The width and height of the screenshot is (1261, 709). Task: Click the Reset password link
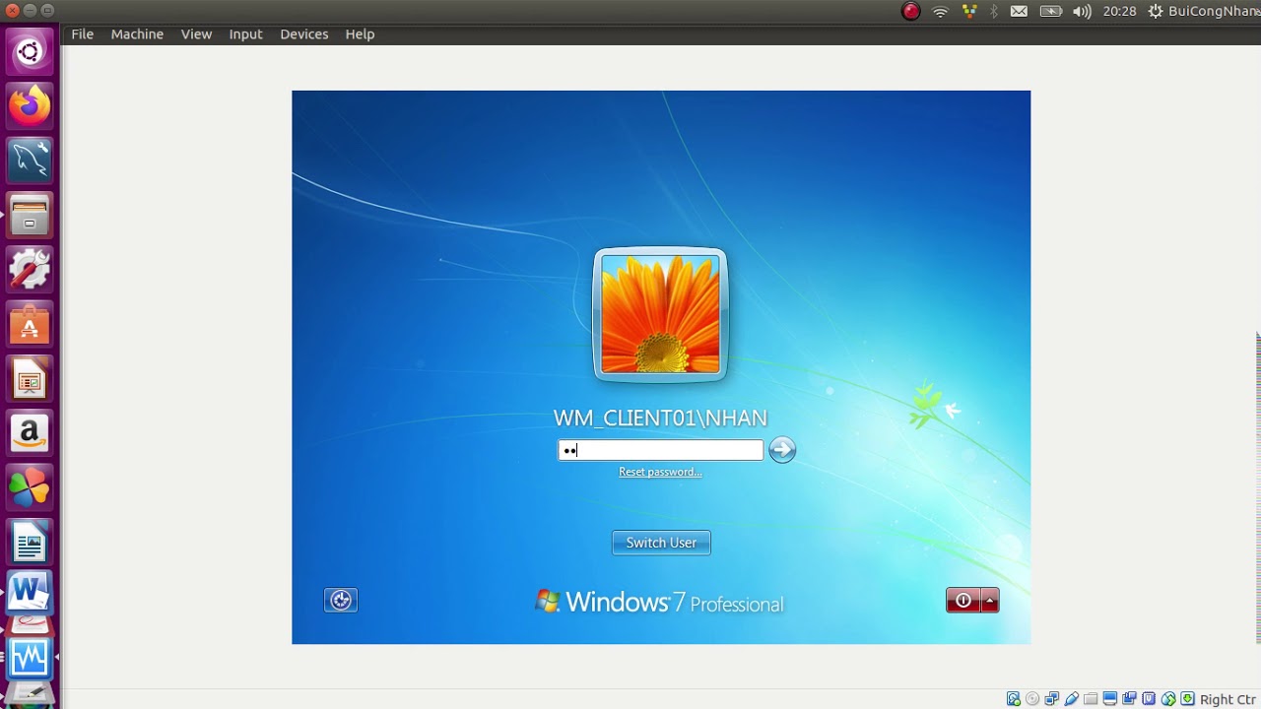pos(660,472)
